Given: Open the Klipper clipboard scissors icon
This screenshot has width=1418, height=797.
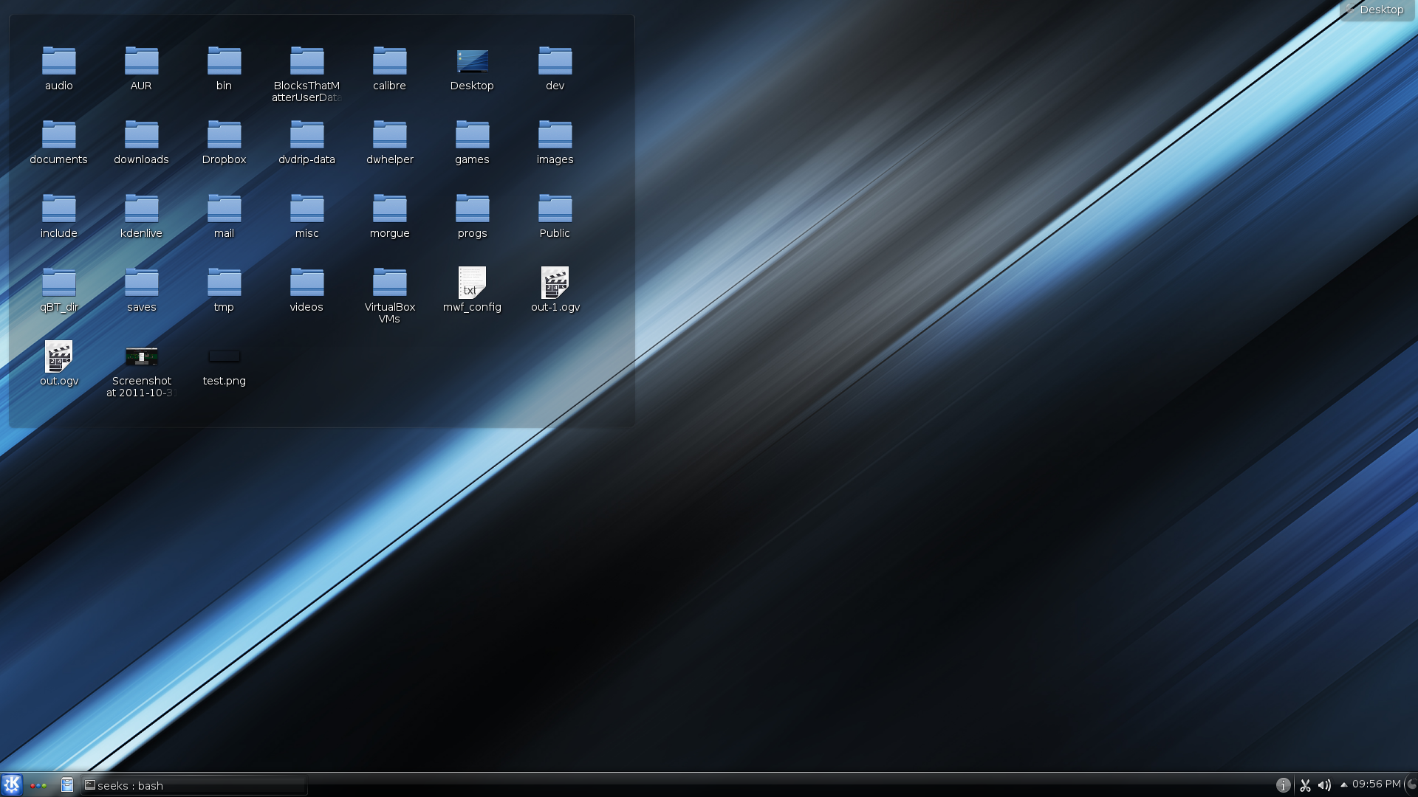Looking at the screenshot, I should (x=1304, y=785).
